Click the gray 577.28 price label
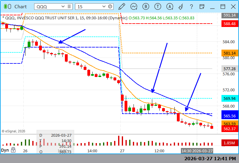 point(229,69)
